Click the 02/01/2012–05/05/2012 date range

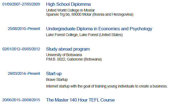pyautogui.click(x=21, y=49)
